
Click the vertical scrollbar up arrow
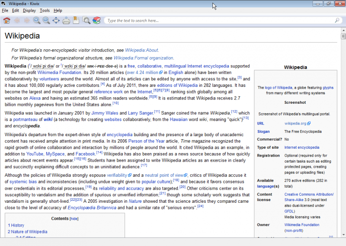(343, 30)
